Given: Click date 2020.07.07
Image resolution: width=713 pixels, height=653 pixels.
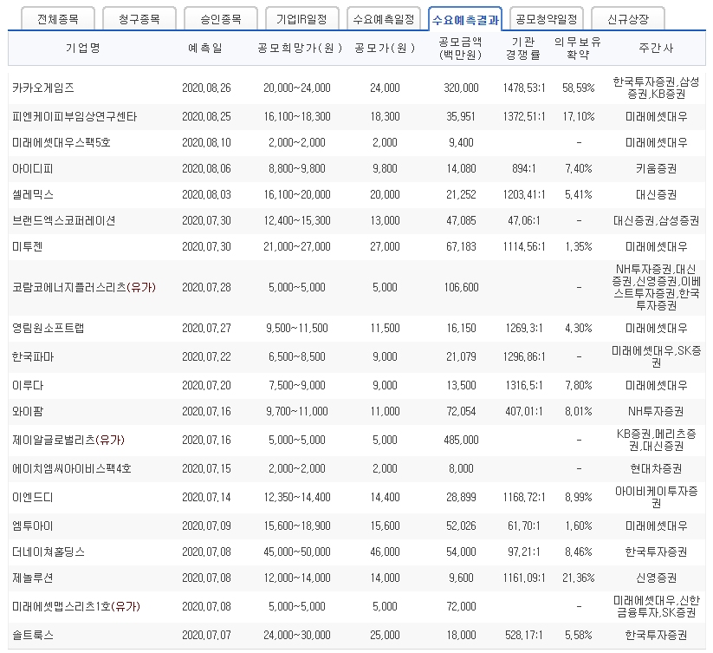Looking at the screenshot, I should tap(206, 636).
